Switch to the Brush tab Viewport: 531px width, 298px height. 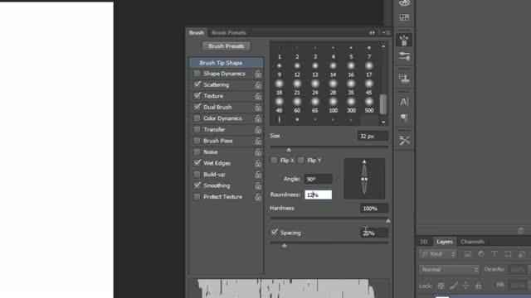click(197, 33)
